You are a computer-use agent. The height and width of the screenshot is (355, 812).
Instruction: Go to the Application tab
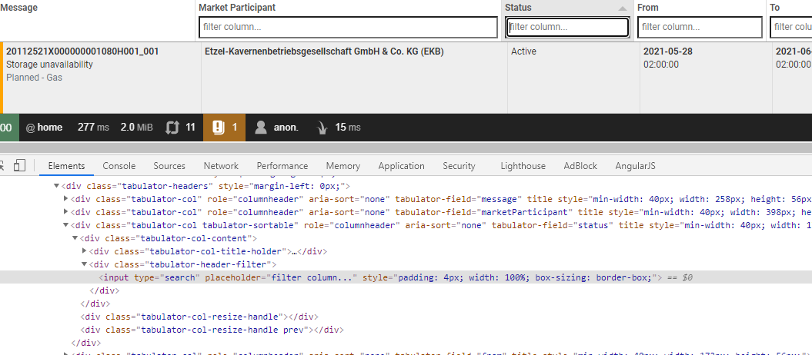pyautogui.click(x=401, y=166)
